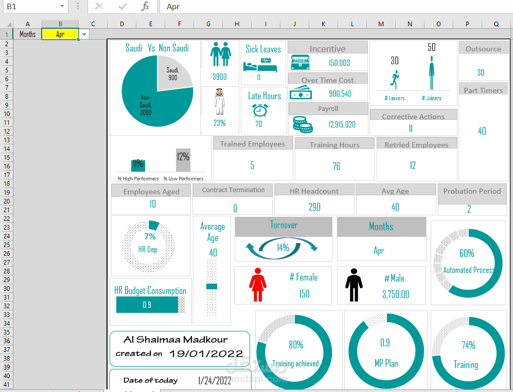Click the running man Leavers icon

[395, 80]
